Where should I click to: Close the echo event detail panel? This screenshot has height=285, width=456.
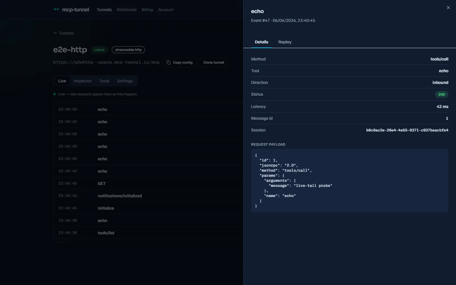click(448, 8)
